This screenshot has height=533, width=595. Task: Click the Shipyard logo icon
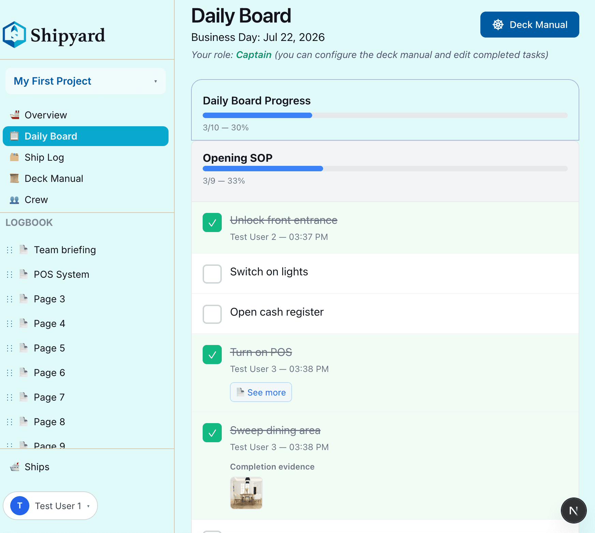coord(14,35)
